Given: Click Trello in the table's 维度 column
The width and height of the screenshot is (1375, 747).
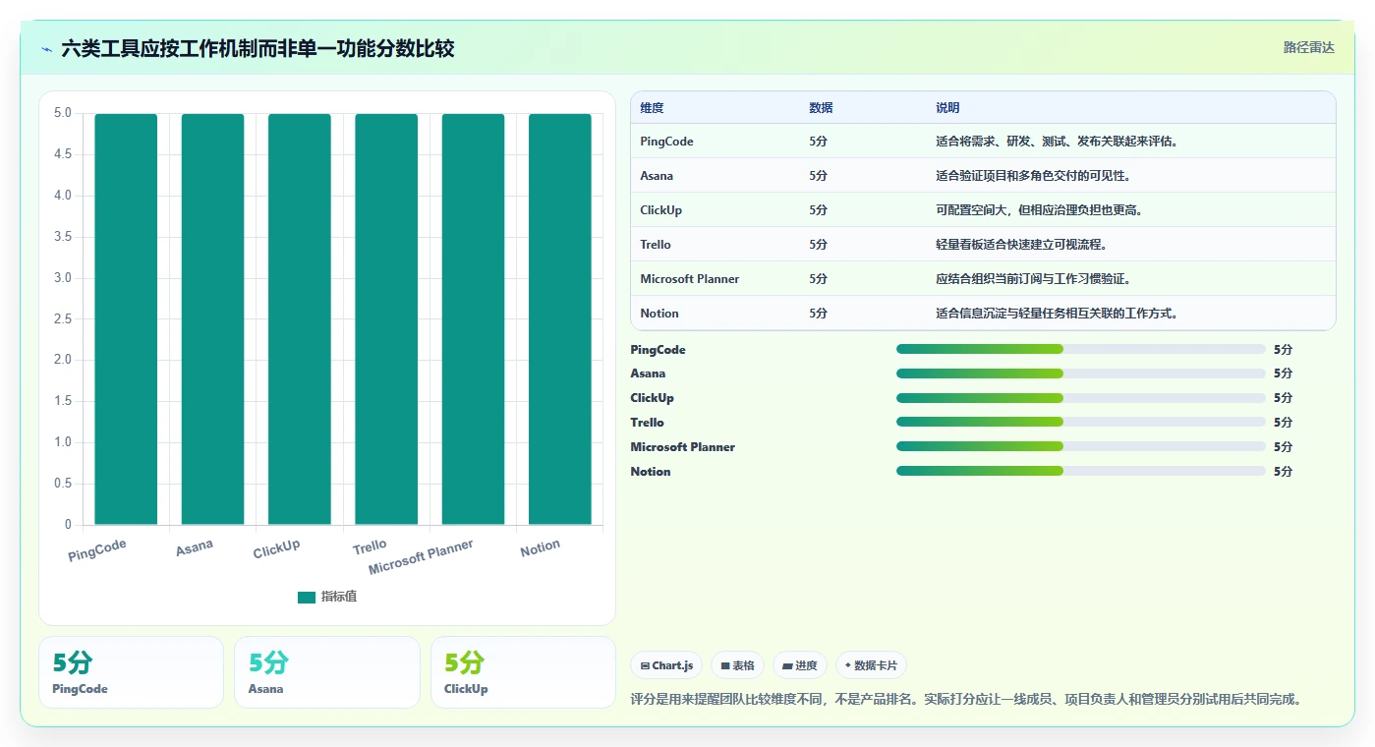Looking at the screenshot, I should (x=656, y=245).
